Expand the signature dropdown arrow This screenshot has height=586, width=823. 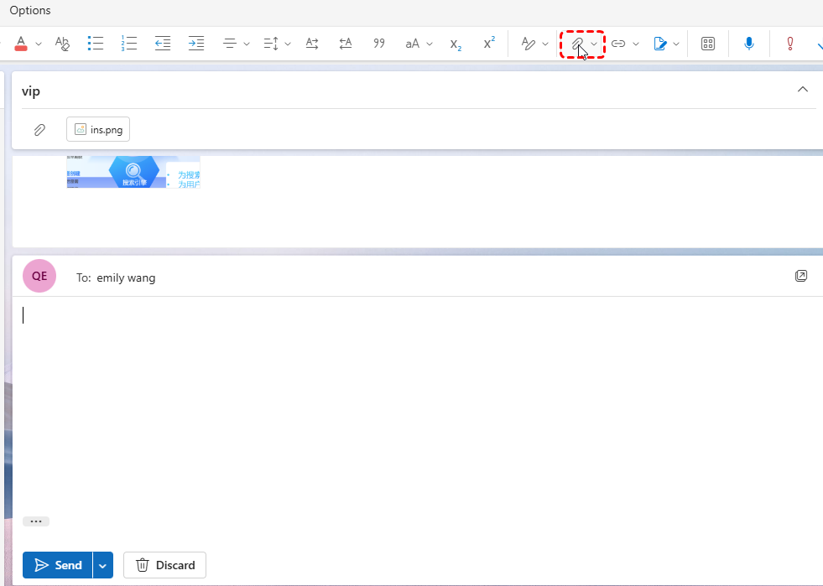click(x=676, y=44)
